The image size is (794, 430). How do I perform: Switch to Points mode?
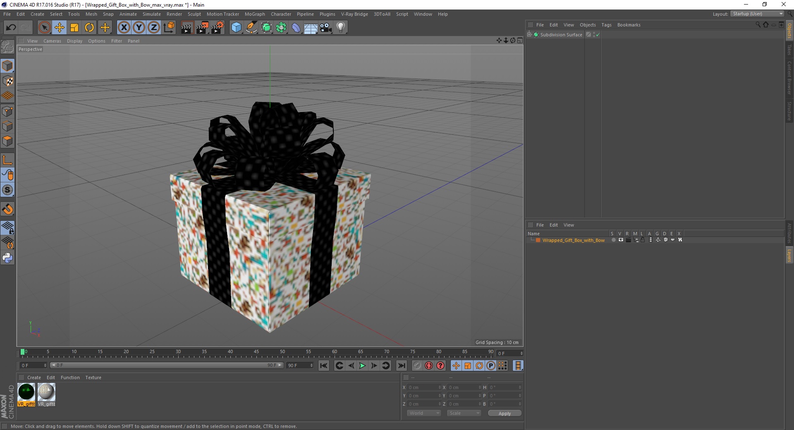[x=7, y=111]
